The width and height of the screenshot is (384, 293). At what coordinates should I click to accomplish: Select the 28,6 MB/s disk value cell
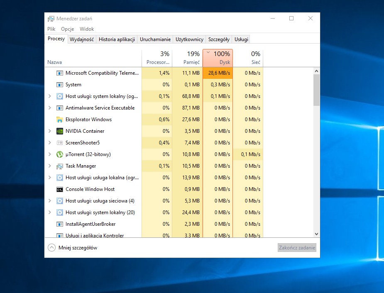(x=218, y=73)
